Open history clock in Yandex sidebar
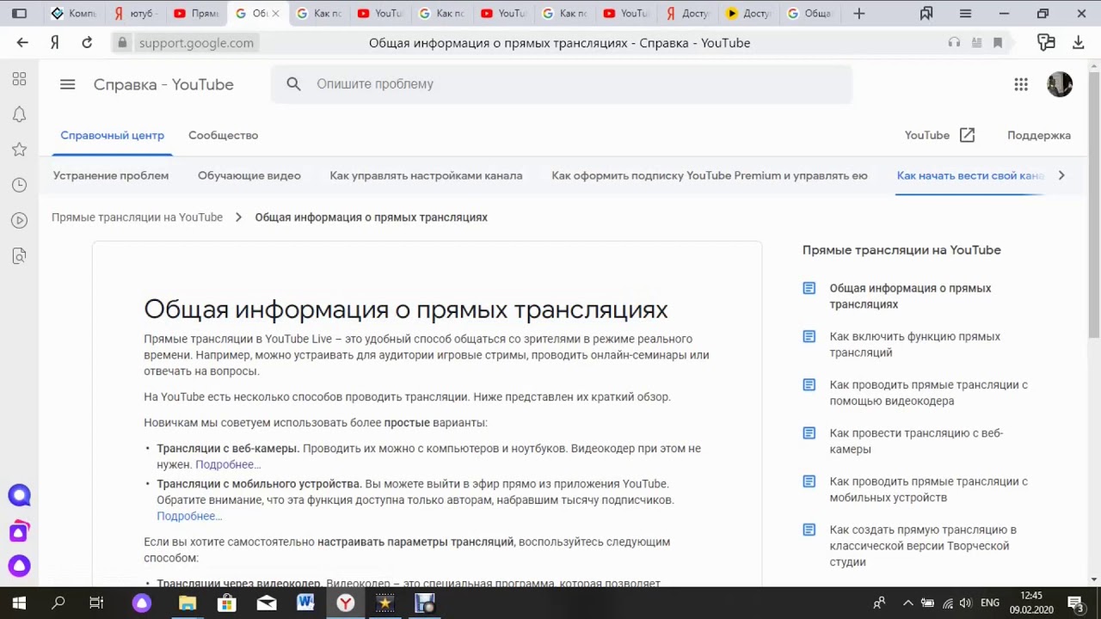Image resolution: width=1101 pixels, height=619 pixels. [19, 185]
